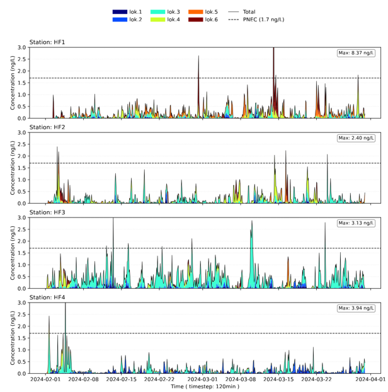This screenshot has width=388, height=392.
Task: Click the HF4 'Concentration (ng/L)' y-axis label
Action: (x=13, y=338)
